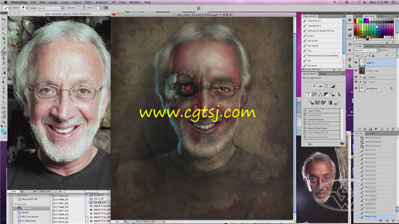The width and height of the screenshot is (399, 224).
Task: Add a Gradient Map adjustment
Action: [330, 103]
